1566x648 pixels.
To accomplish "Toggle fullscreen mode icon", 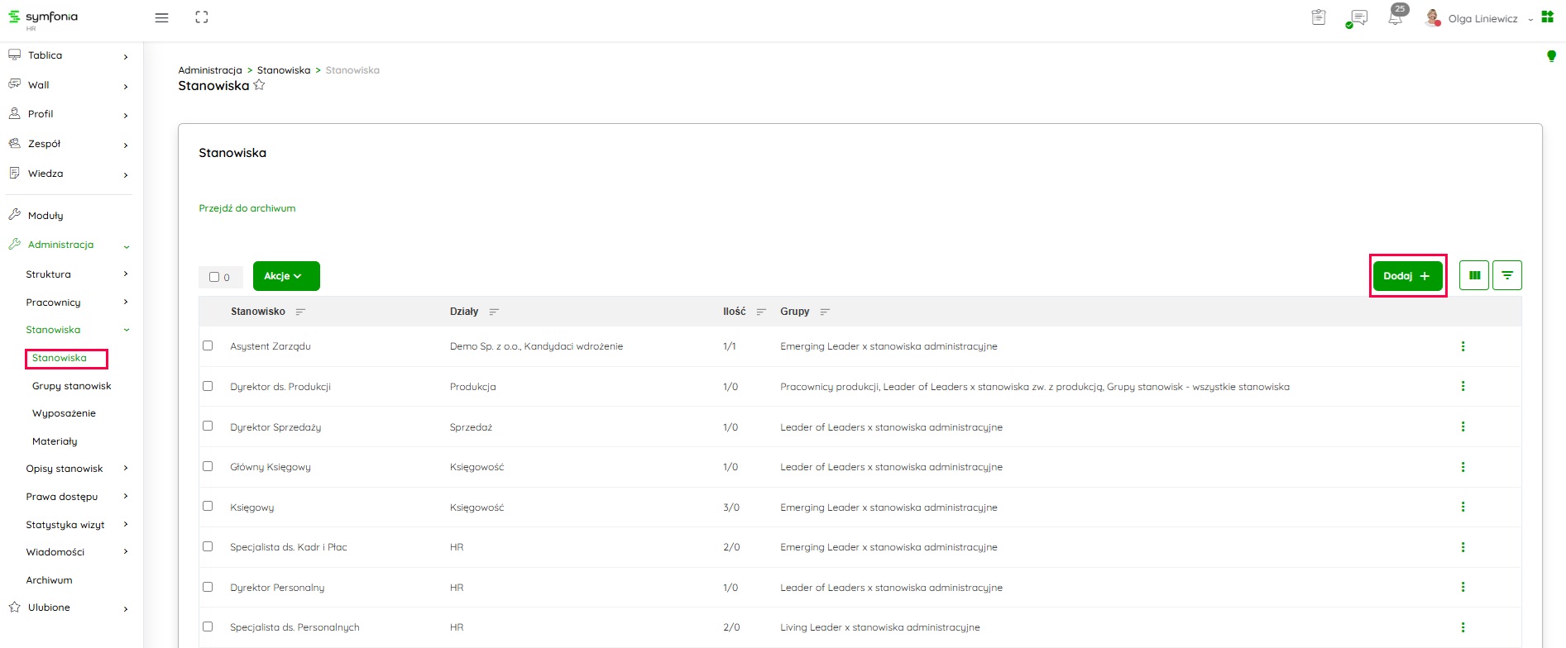I will tap(202, 17).
